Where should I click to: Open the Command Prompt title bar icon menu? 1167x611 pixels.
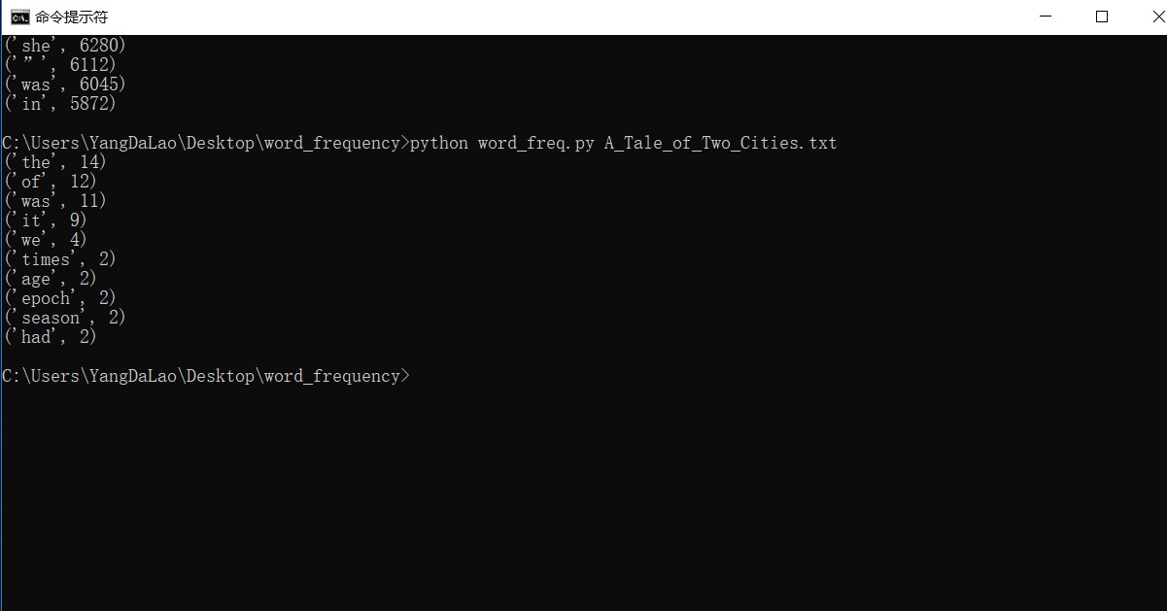click(19, 17)
